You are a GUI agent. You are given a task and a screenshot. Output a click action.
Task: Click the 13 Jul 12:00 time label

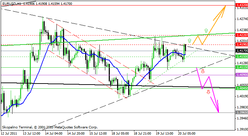coord(32,134)
